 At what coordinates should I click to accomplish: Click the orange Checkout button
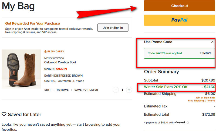point(179,6)
